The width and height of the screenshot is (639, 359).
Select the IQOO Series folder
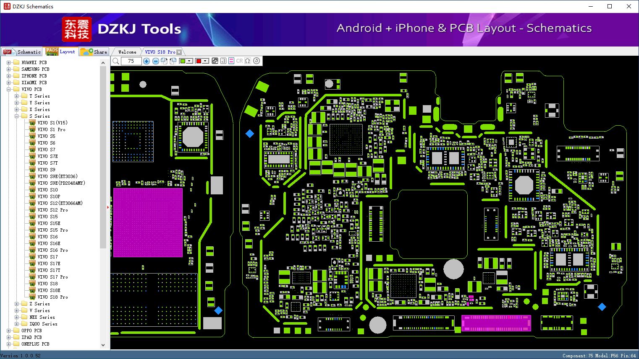[43, 324]
